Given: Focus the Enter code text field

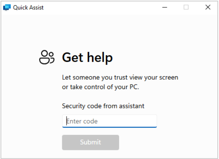Looking at the screenshot, I should 109,121.
